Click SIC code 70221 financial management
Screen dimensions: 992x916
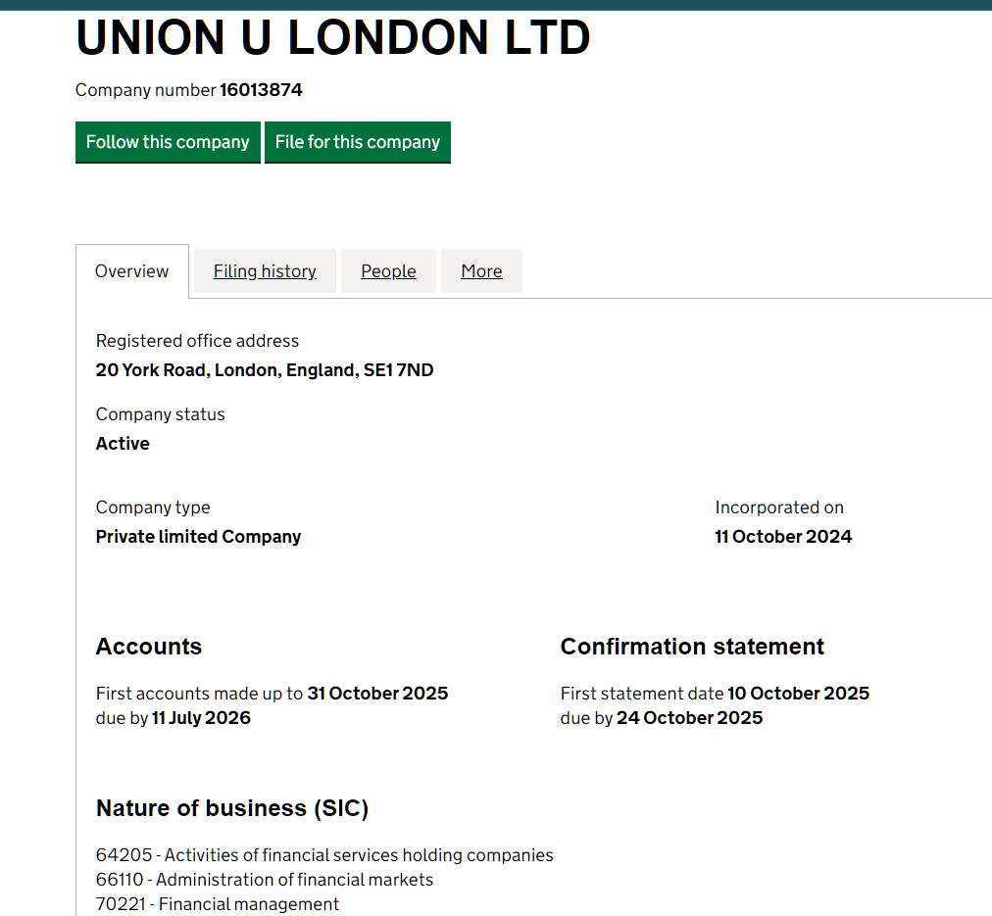(x=217, y=903)
